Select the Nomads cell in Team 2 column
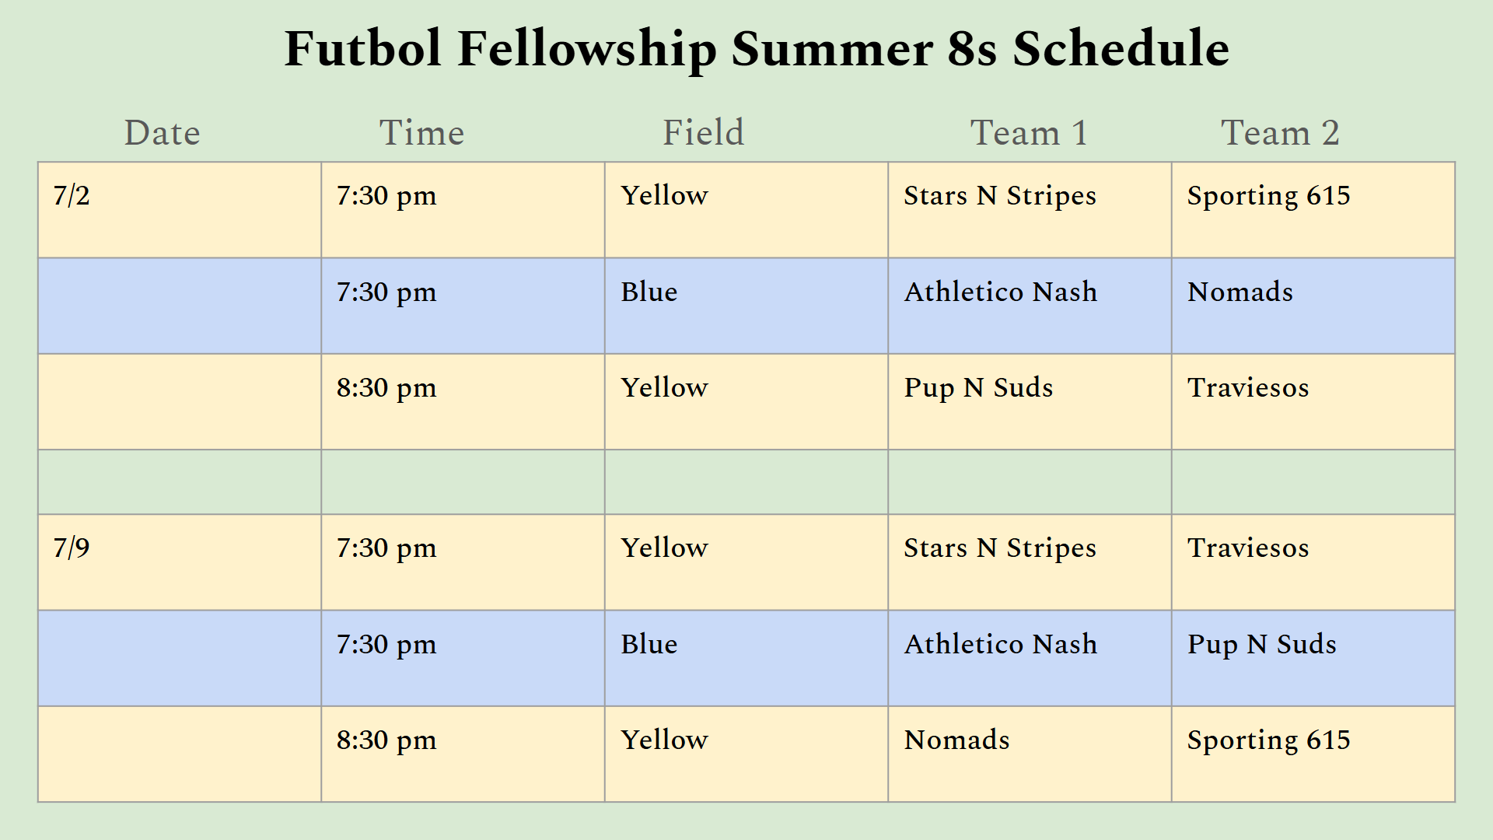The height and width of the screenshot is (840, 1493). (x=1313, y=306)
